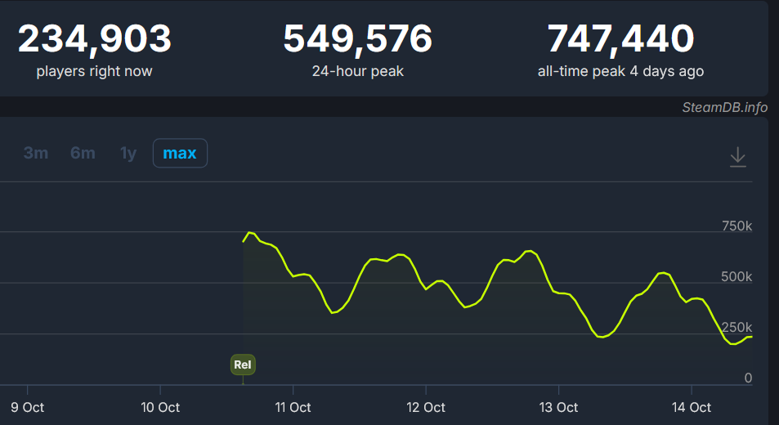The height and width of the screenshot is (425, 779).
Task: Click the 747,440 all-time peak value
Action: tap(620, 38)
